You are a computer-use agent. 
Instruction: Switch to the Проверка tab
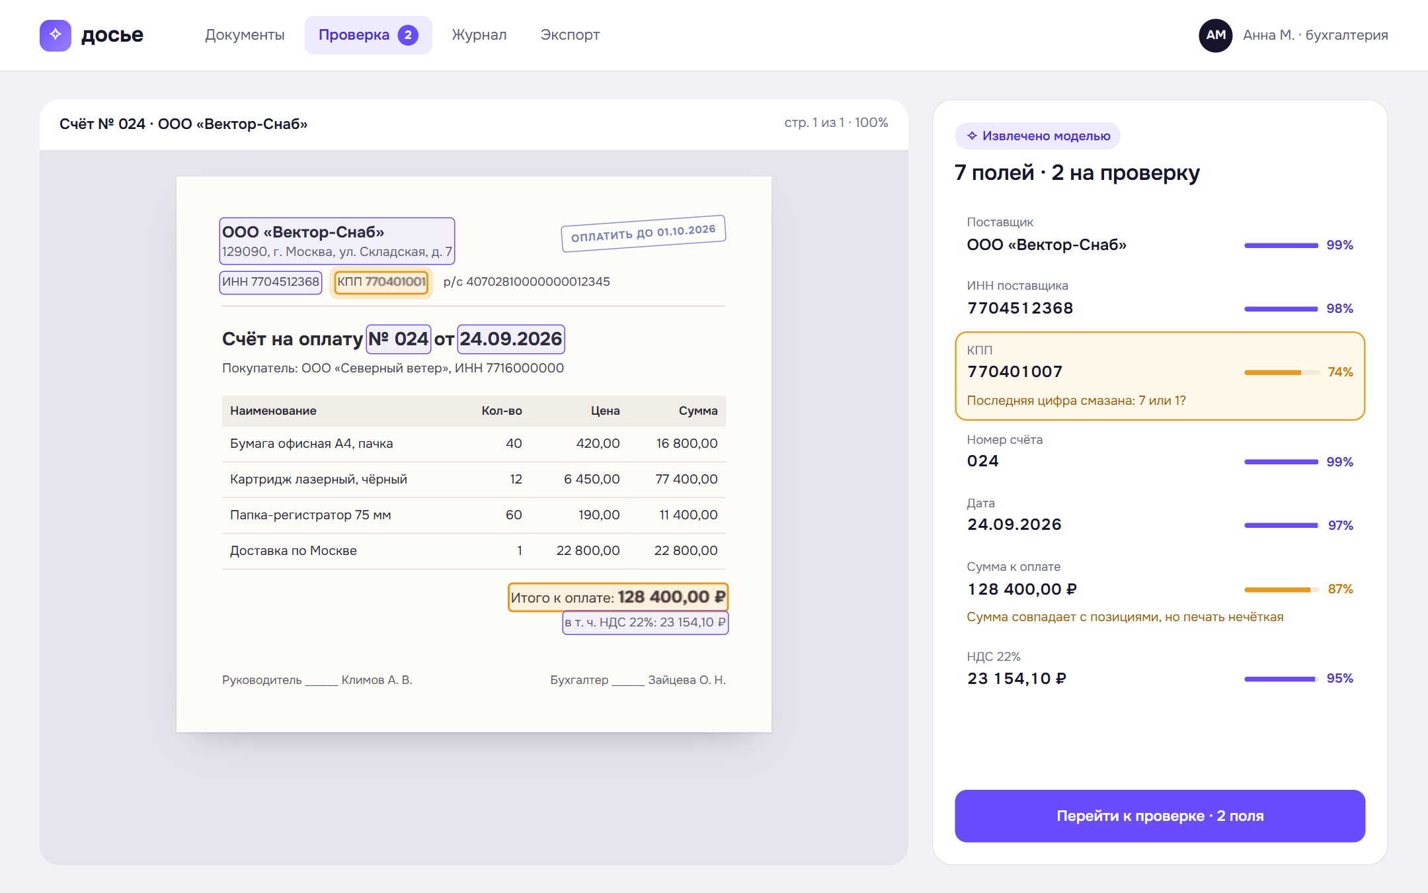[368, 35]
